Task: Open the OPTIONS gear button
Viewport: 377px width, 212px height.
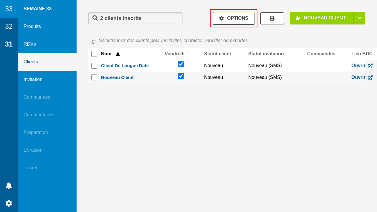Action: (x=234, y=18)
